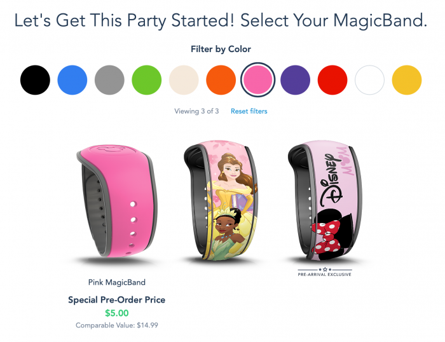The width and height of the screenshot is (445, 342).
Task: Filter by the yellow color swatch
Action: 407,80
